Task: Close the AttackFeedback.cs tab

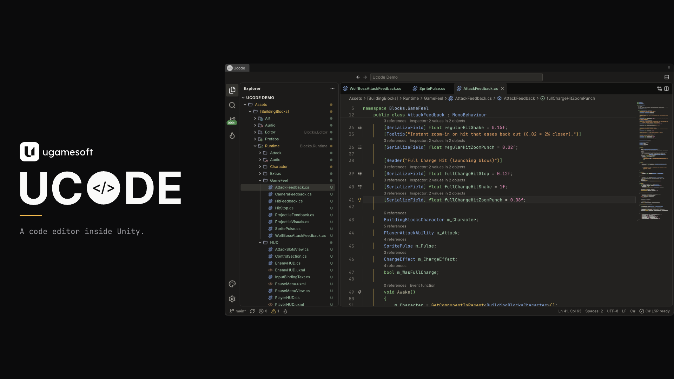Action: pyautogui.click(x=502, y=89)
